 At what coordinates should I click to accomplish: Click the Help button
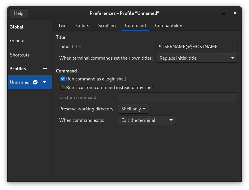(x=19, y=13)
